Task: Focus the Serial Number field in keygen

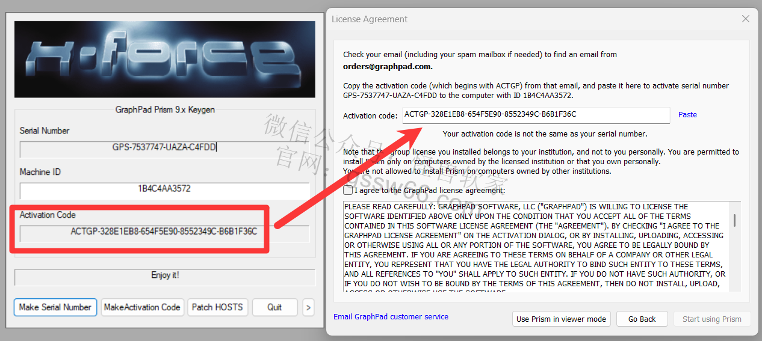Action: 164,149
